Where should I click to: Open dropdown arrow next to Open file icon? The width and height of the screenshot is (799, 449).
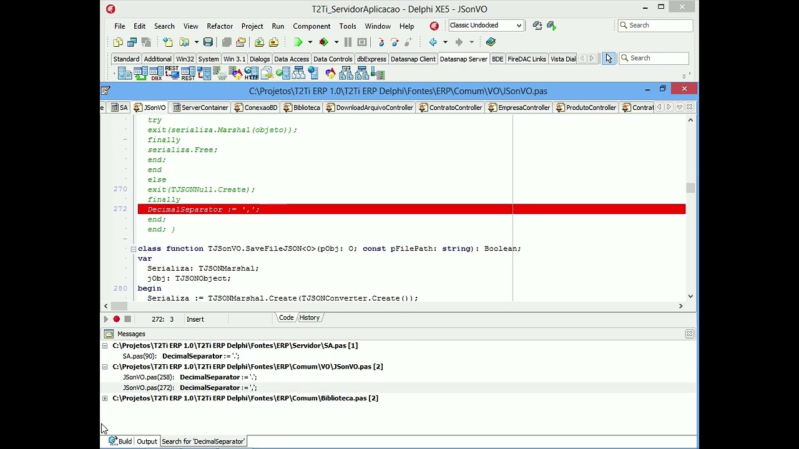(196, 42)
